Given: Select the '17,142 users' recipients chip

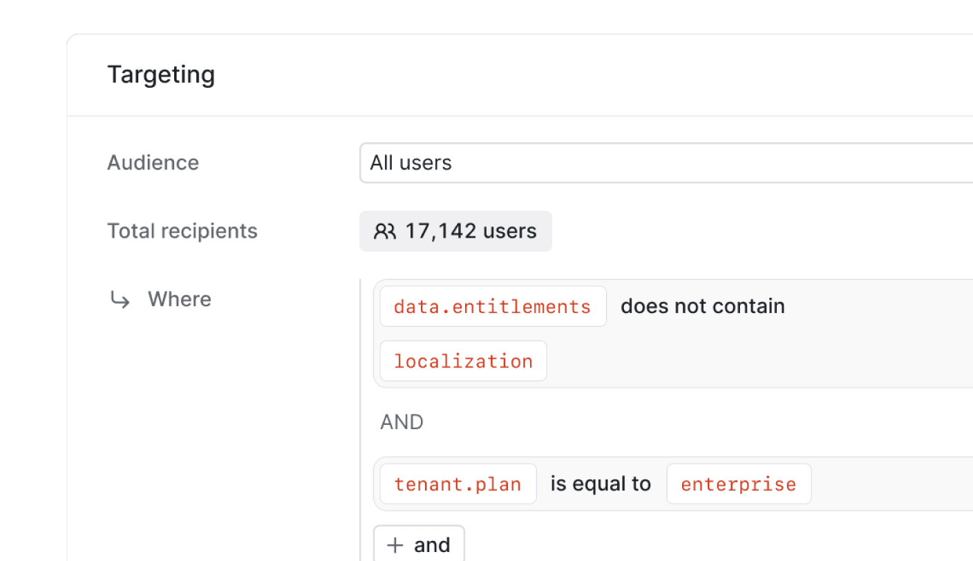Looking at the screenshot, I should click(x=455, y=231).
